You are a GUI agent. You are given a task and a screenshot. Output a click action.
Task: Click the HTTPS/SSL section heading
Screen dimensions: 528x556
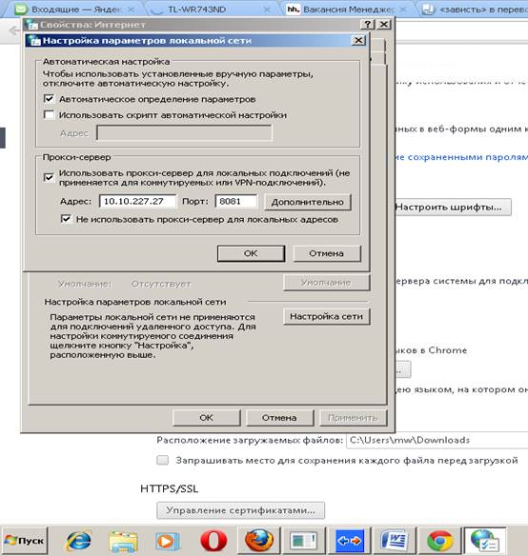pos(170,489)
